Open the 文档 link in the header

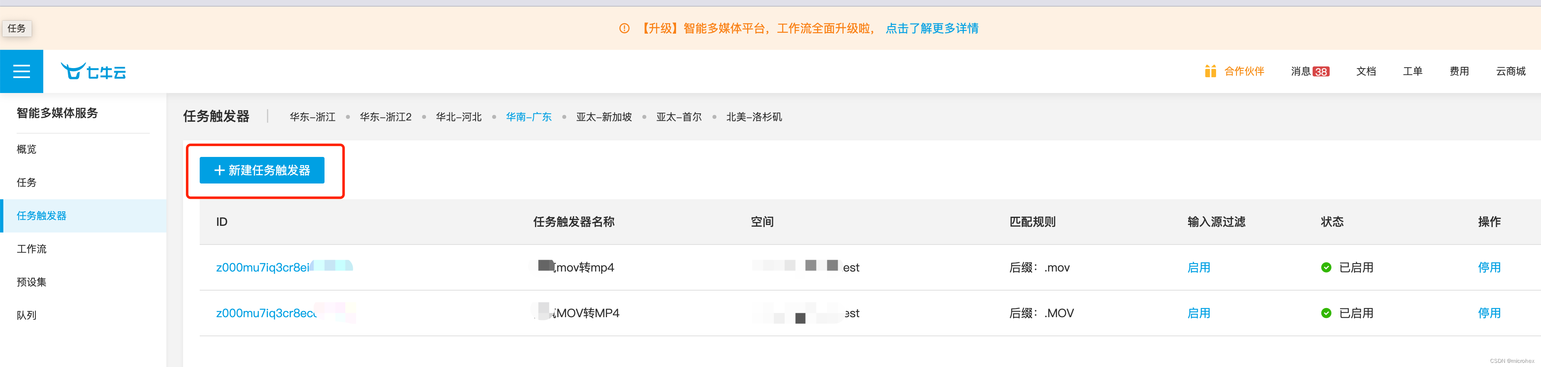1366,71
